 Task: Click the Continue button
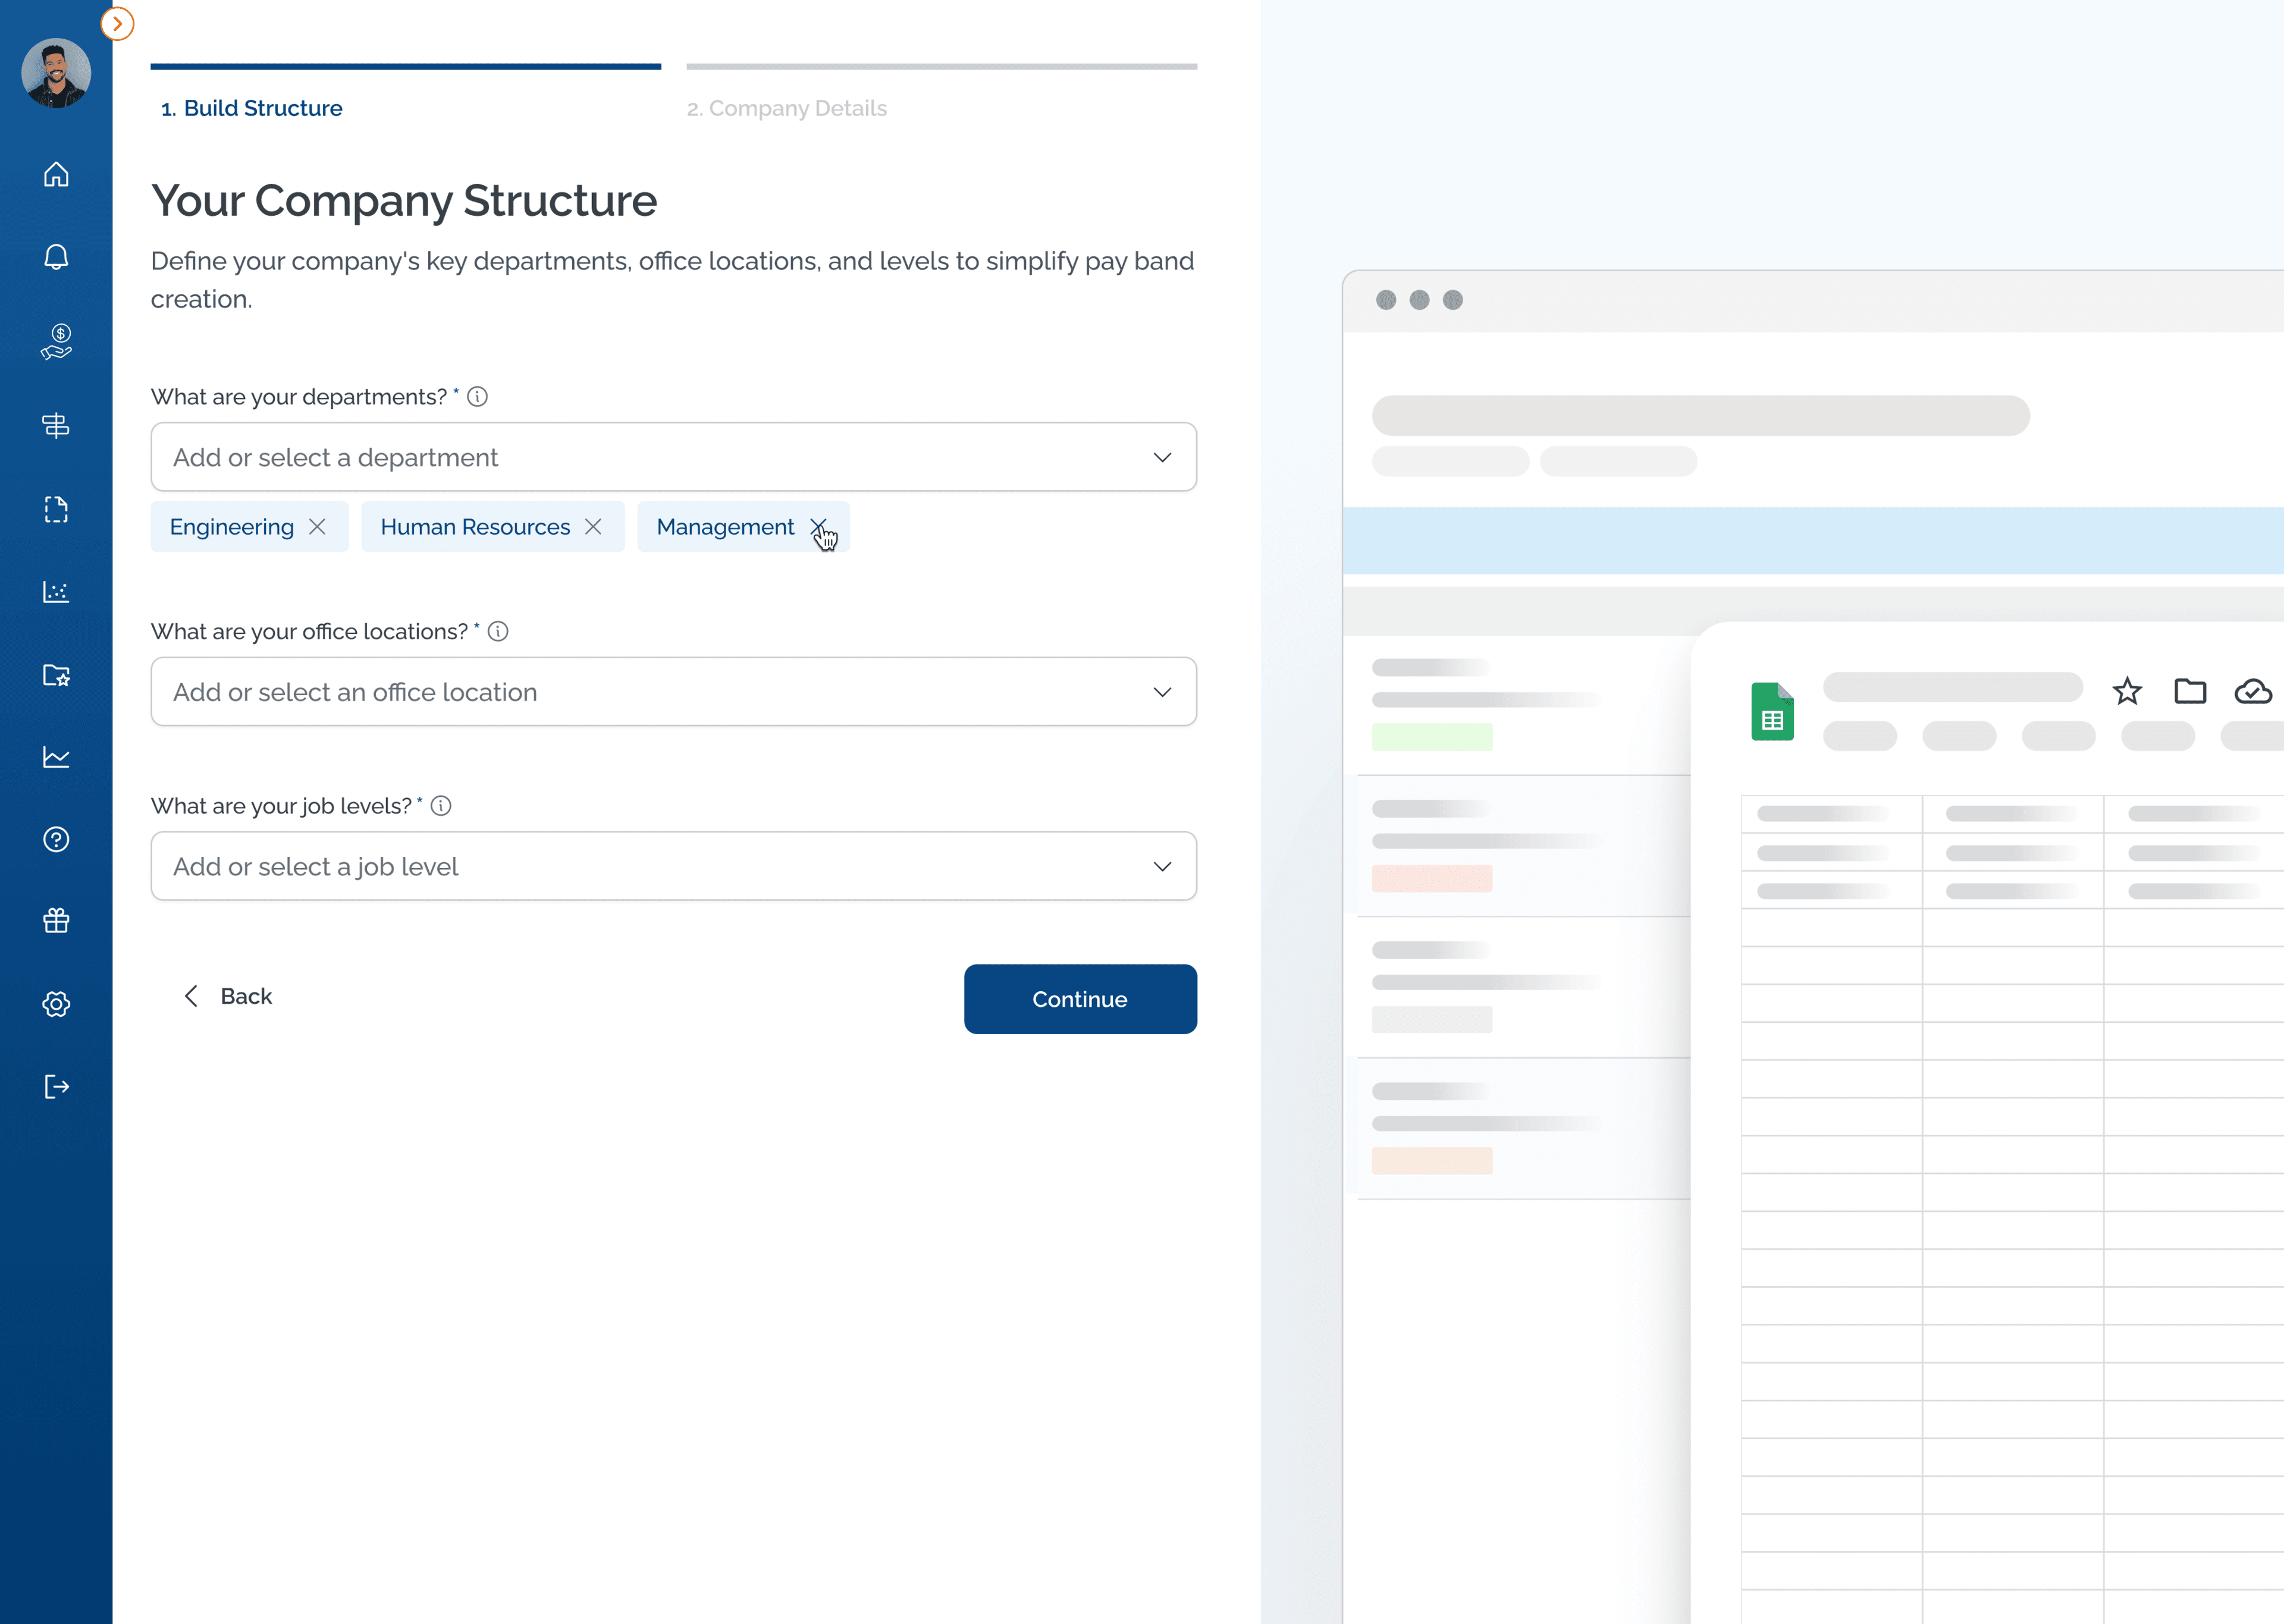pyautogui.click(x=1079, y=999)
